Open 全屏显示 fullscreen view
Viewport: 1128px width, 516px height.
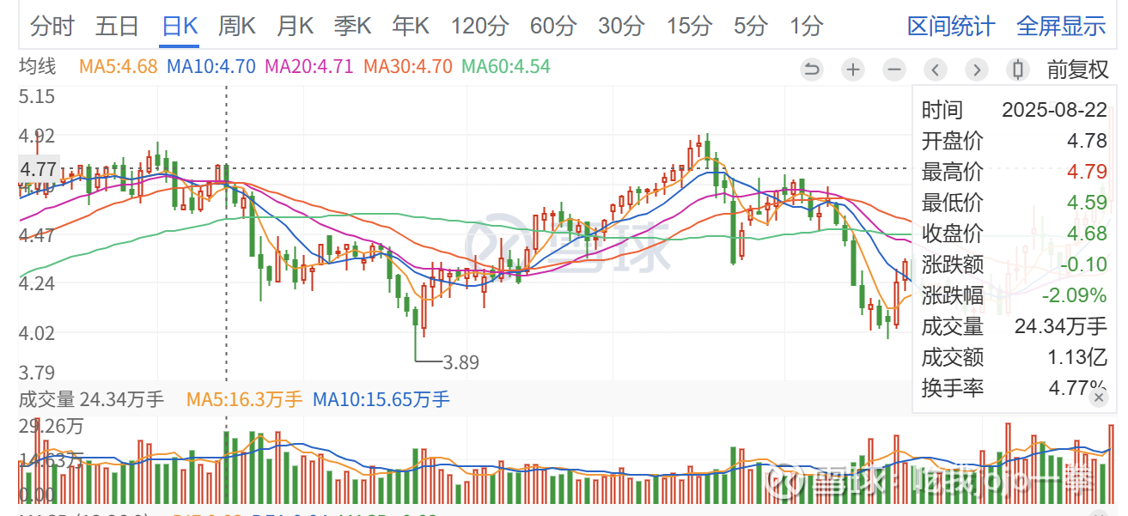click(x=1061, y=27)
